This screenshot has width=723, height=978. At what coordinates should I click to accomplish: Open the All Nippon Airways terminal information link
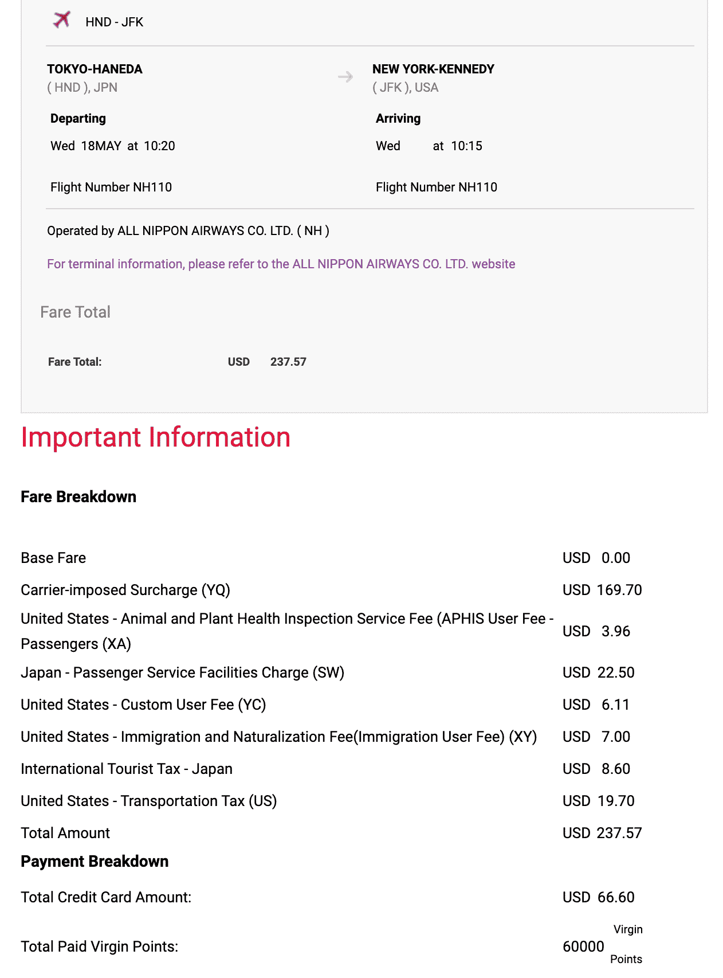(281, 264)
